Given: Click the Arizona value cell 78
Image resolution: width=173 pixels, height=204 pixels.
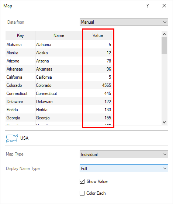Looking at the screenshot, I should (98, 61).
